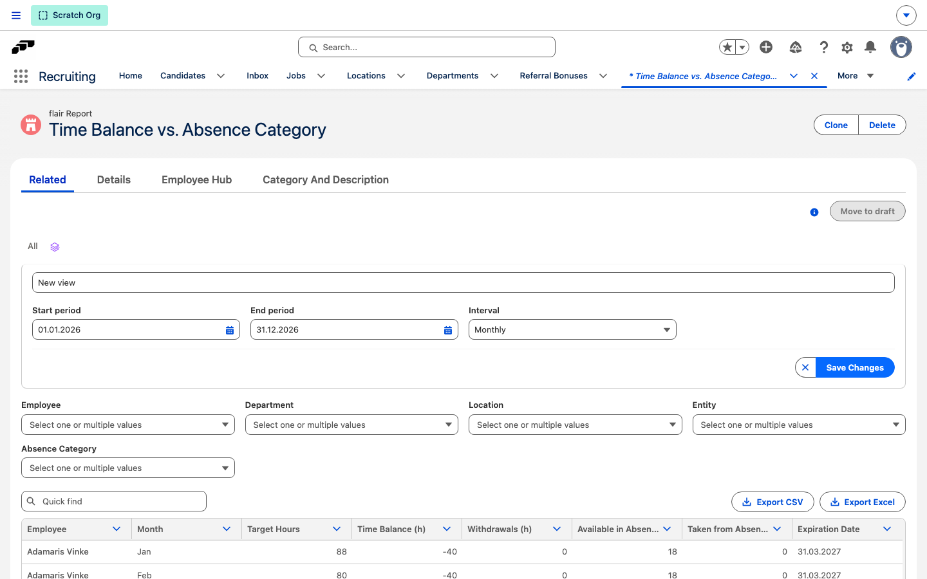This screenshot has height=579, width=927.
Task: Open the Target Hours column chevron
Action: point(337,529)
